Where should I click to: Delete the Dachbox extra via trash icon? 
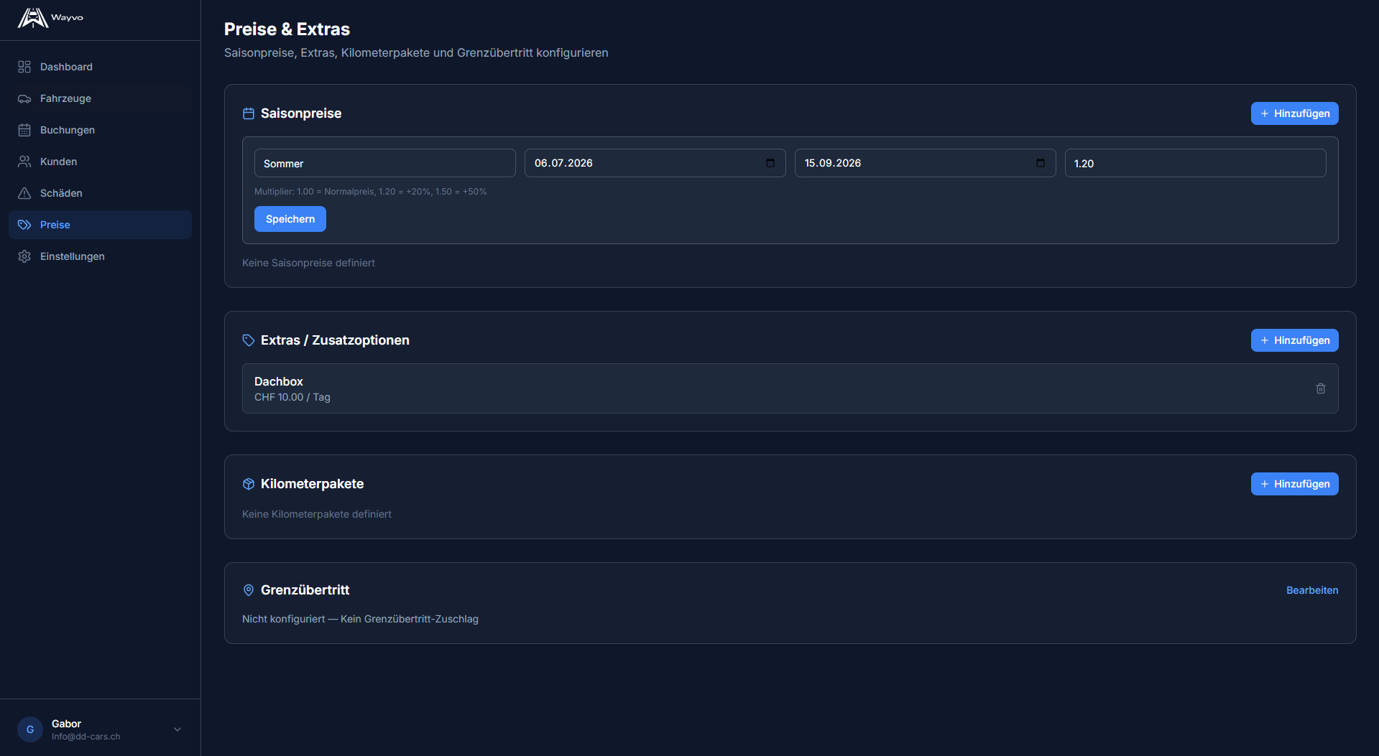(x=1320, y=388)
